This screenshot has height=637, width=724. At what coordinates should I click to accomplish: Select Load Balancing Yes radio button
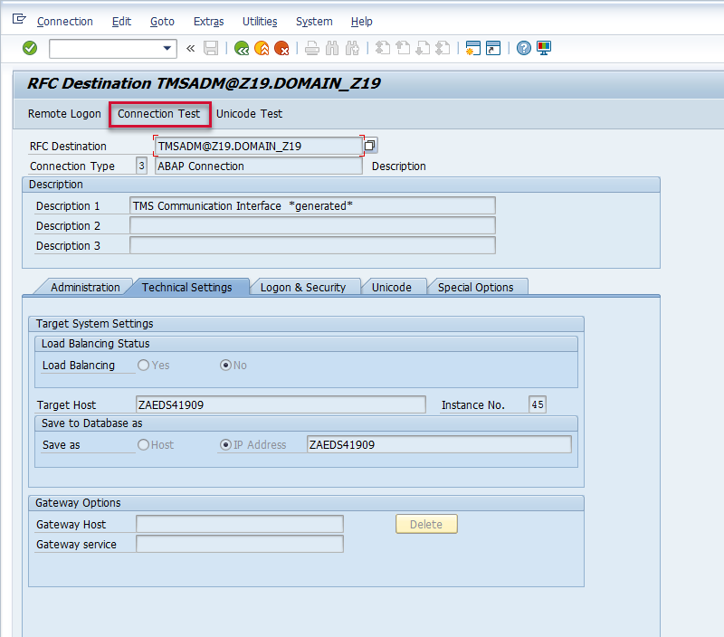[x=143, y=366]
